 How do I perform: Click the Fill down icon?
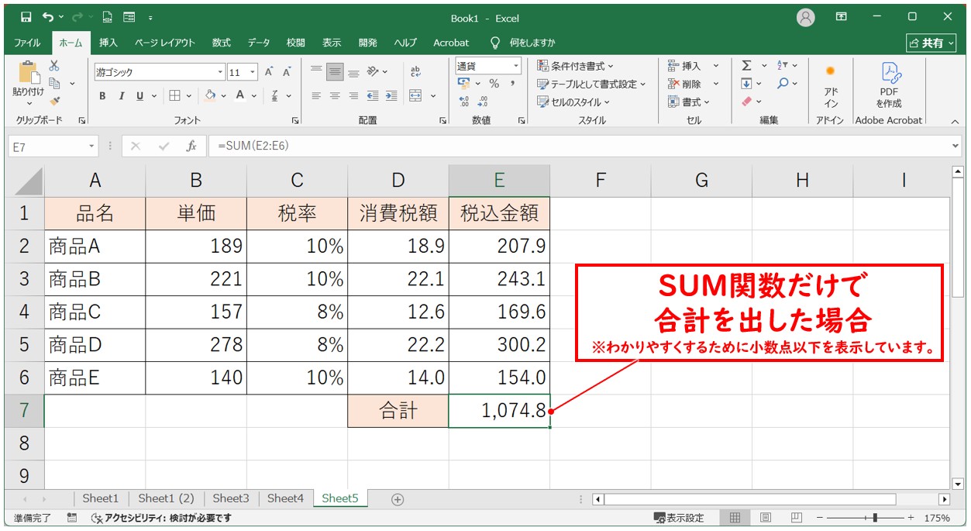pyautogui.click(x=747, y=84)
